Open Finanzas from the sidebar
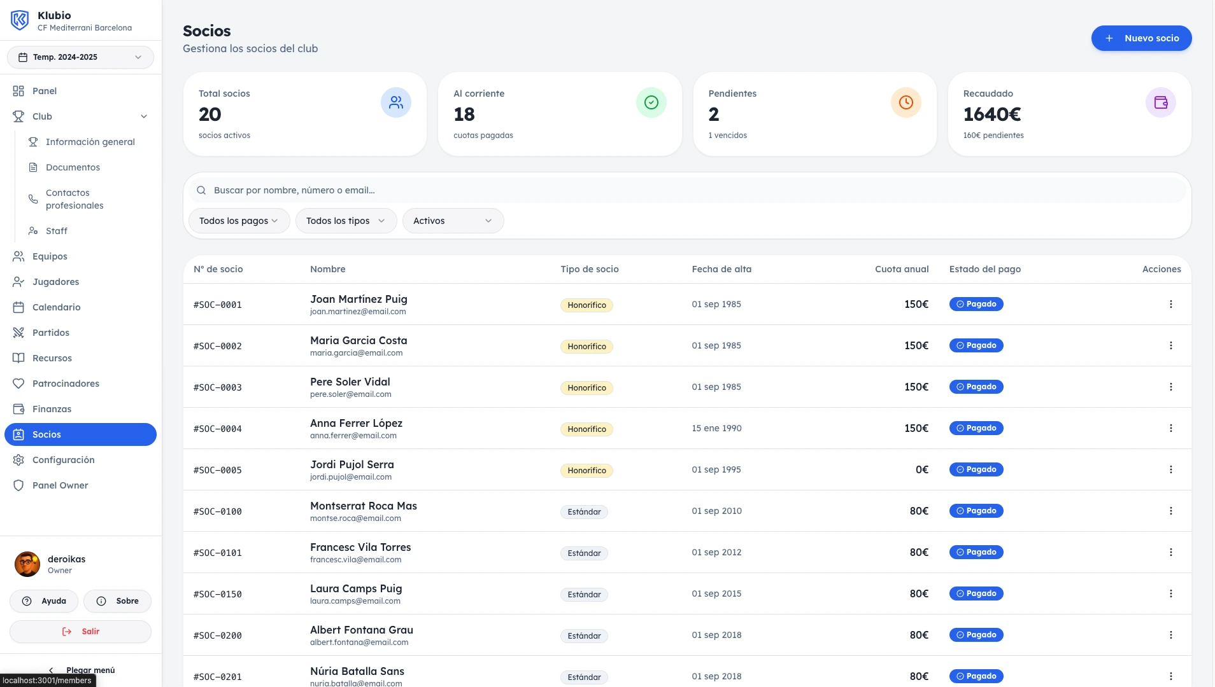The height and width of the screenshot is (687, 1215). 52,409
